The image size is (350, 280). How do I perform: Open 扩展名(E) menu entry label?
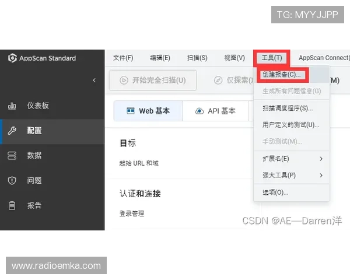click(276, 159)
